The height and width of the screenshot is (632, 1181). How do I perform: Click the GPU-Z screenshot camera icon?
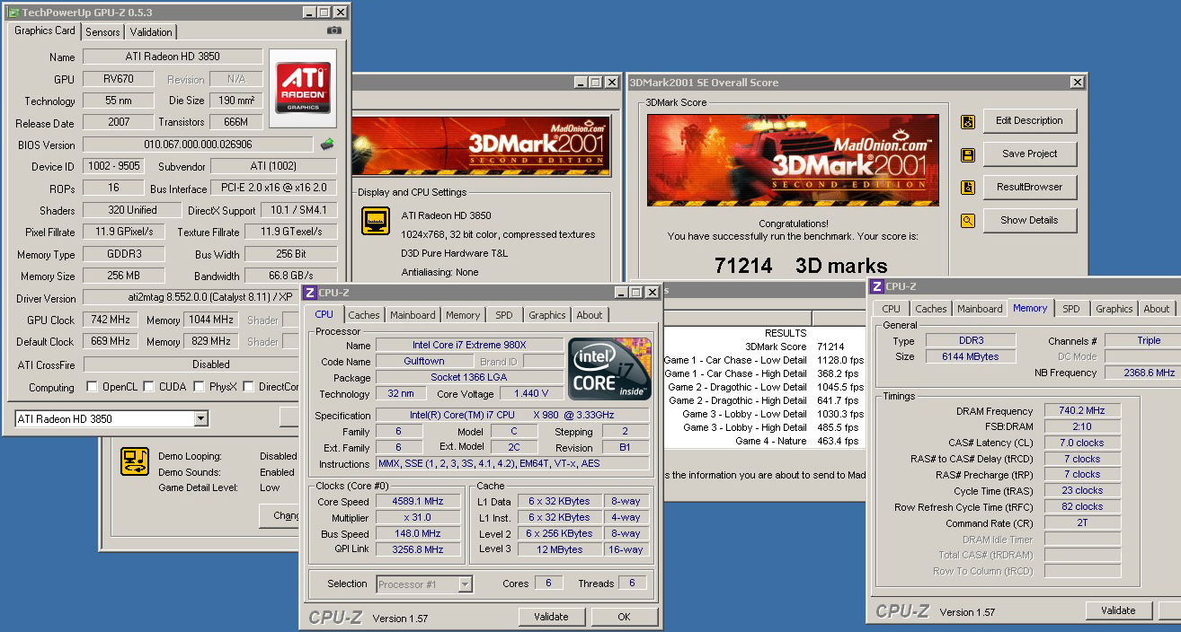(333, 31)
